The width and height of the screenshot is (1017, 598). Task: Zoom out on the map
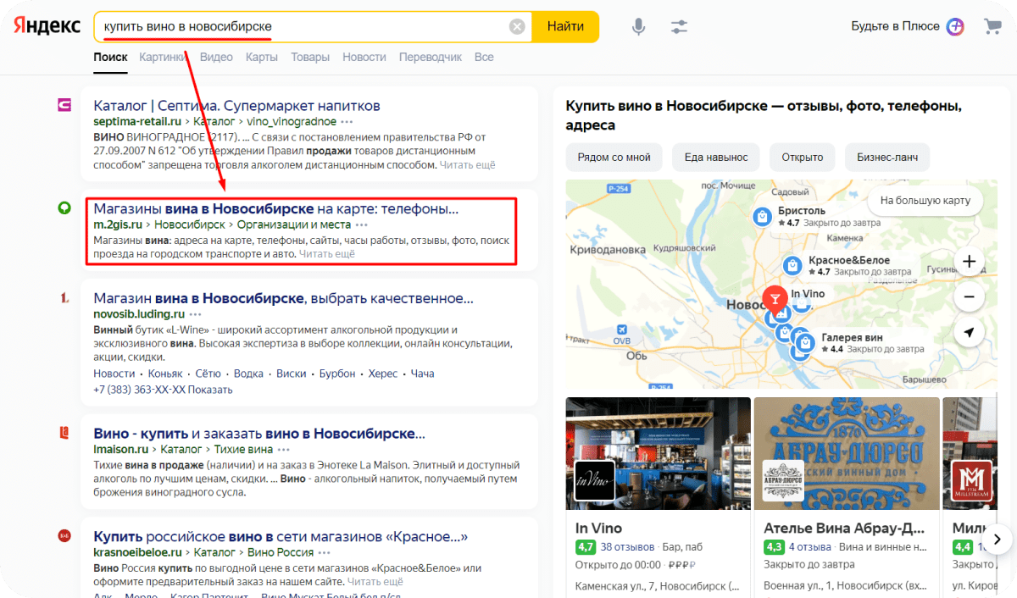969,298
